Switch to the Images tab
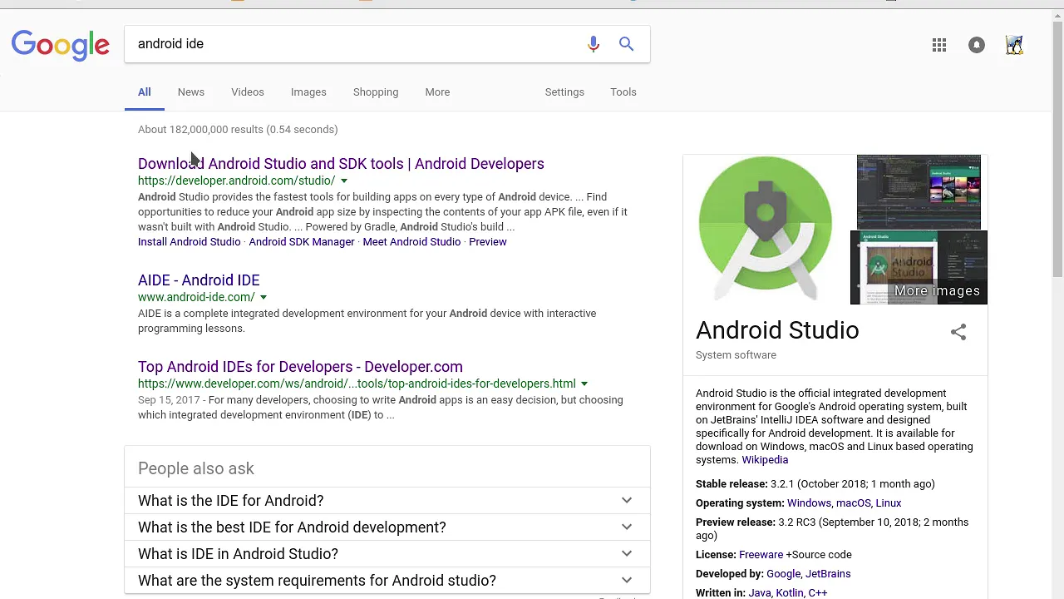 click(x=308, y=92)
